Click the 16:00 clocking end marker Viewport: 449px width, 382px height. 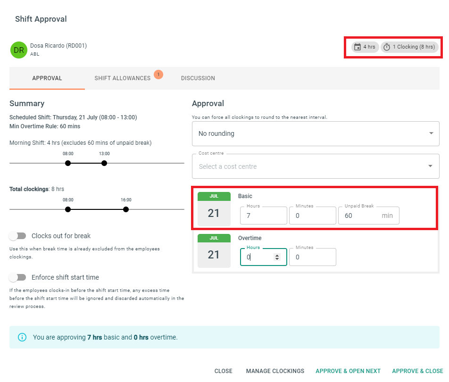click(126, 209)
